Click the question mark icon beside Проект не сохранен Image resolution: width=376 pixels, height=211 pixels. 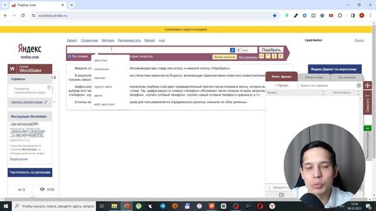(358, 86)
